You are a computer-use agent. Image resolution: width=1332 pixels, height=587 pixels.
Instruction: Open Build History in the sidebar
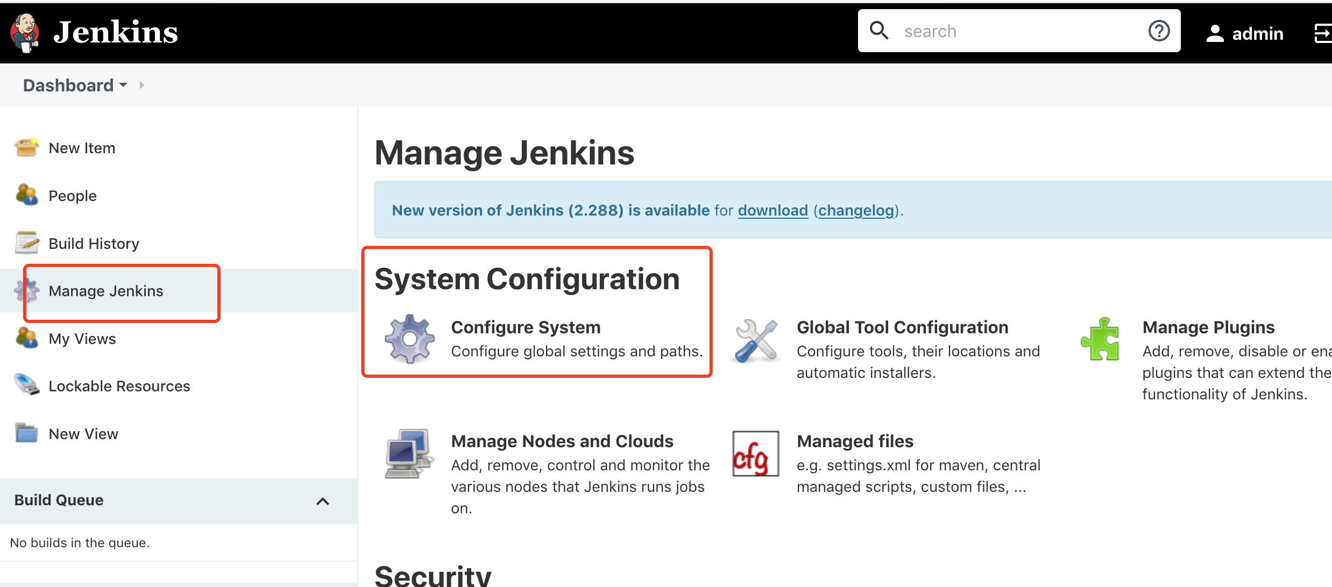tap(94, 244)
